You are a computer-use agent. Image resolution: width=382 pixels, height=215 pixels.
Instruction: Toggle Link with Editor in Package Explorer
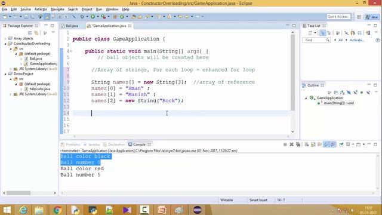coord(36,33)
